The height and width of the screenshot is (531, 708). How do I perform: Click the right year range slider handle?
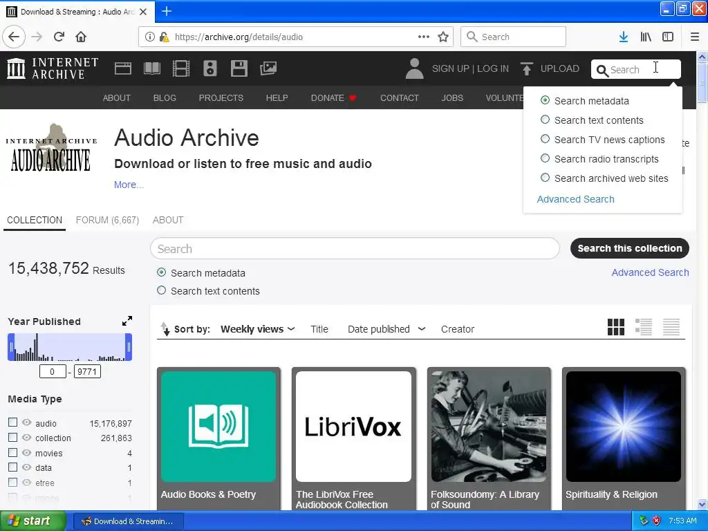129,347
